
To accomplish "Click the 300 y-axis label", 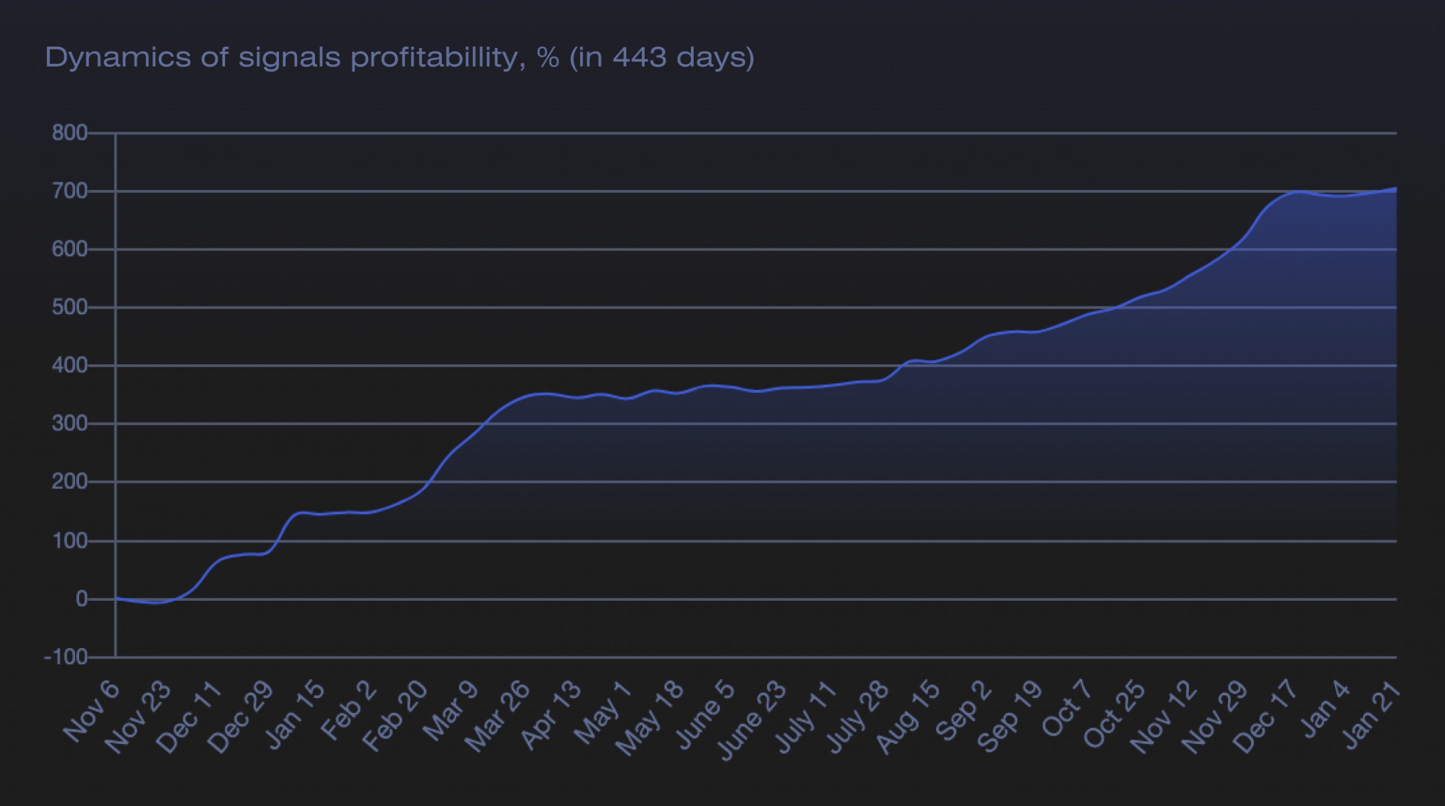I will [x=69, y=424].
